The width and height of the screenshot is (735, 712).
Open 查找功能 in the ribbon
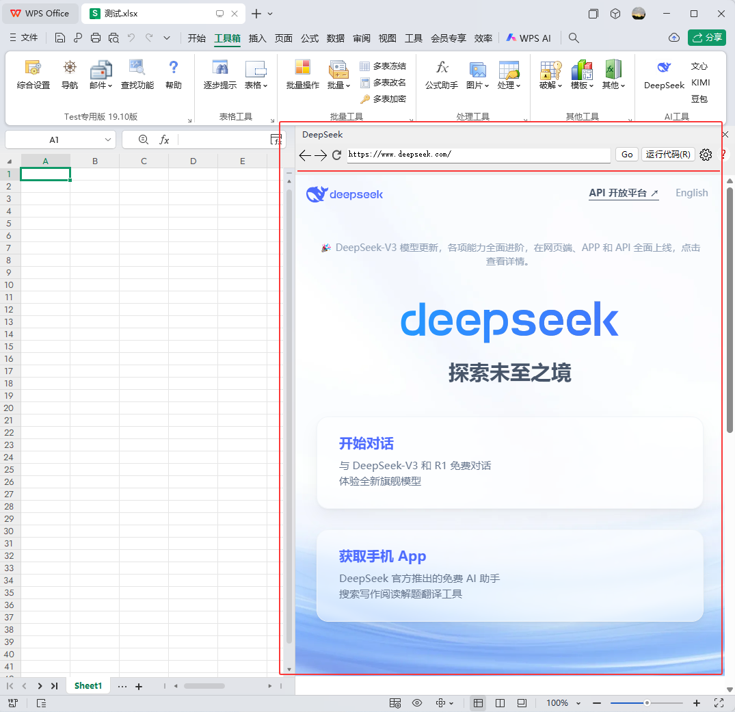tap(137, 75)
